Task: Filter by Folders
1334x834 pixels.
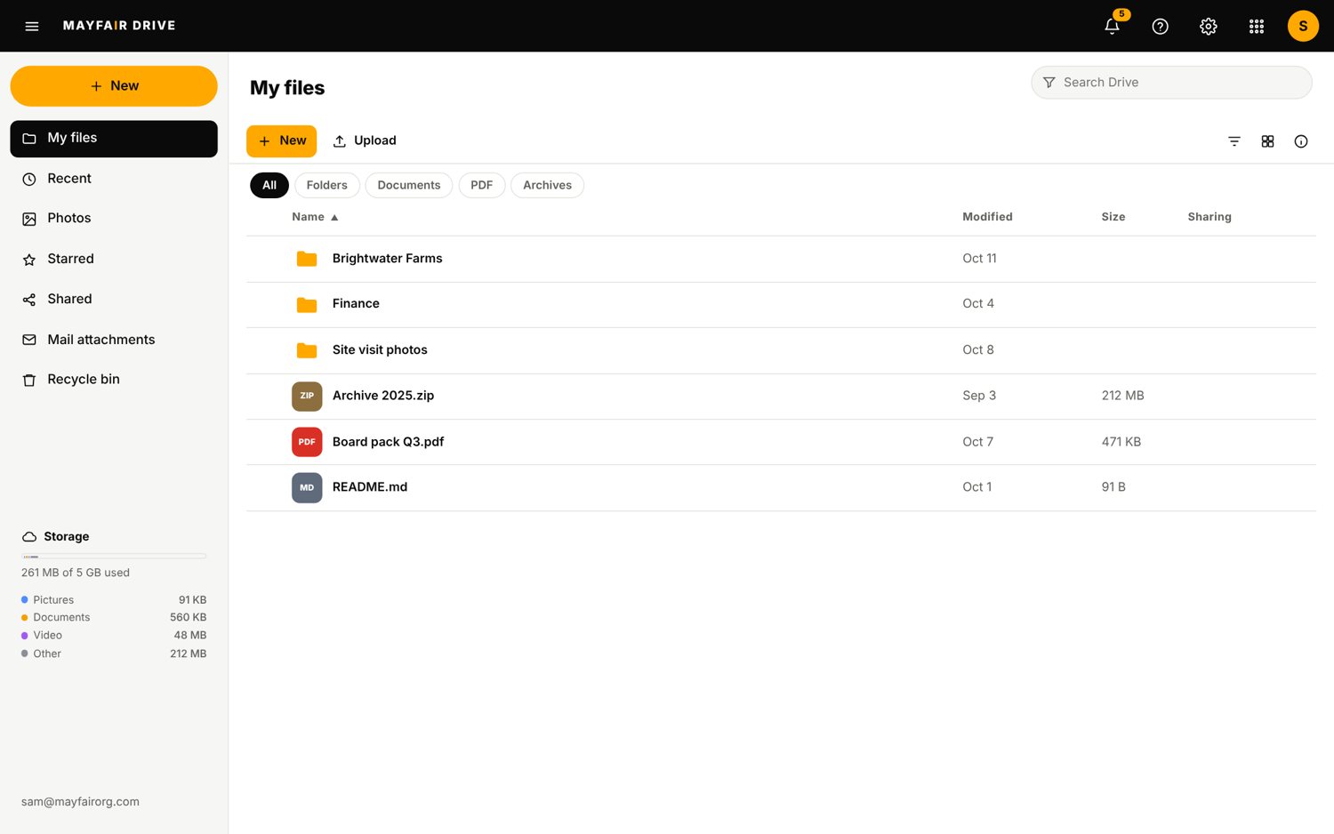Action: tap(326, 185)
